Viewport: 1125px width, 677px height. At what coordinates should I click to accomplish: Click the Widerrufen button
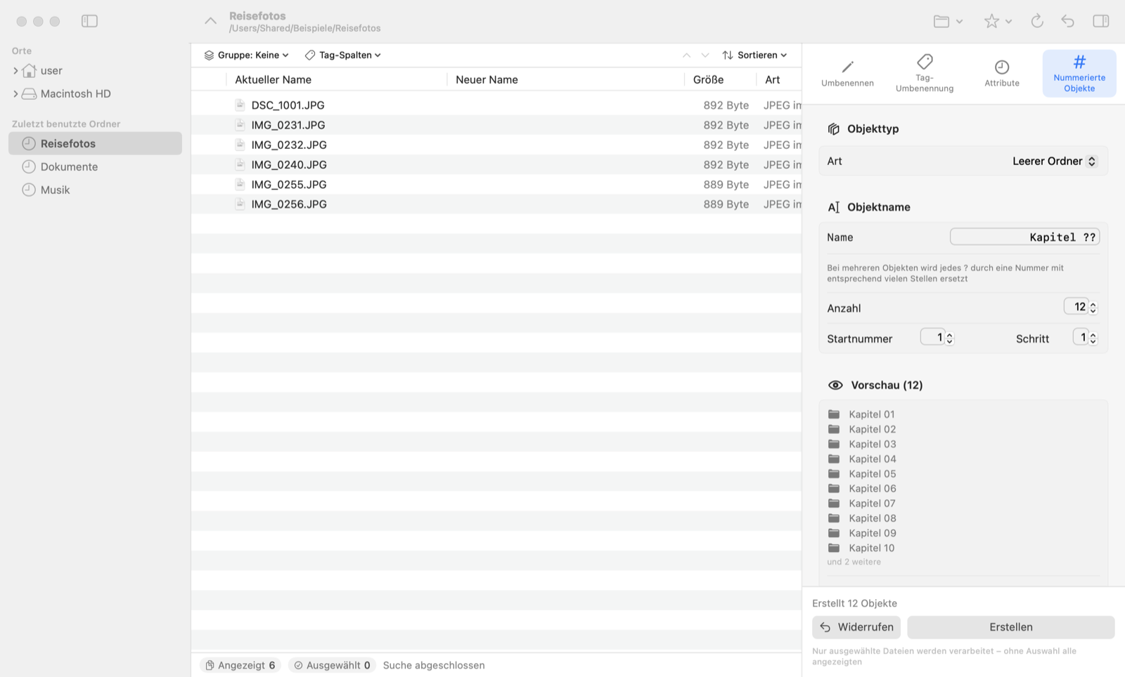[x=856, y=627]
